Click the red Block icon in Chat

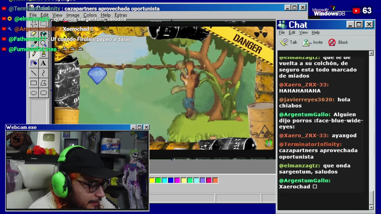pyautogui.click(x=332, y=43)
